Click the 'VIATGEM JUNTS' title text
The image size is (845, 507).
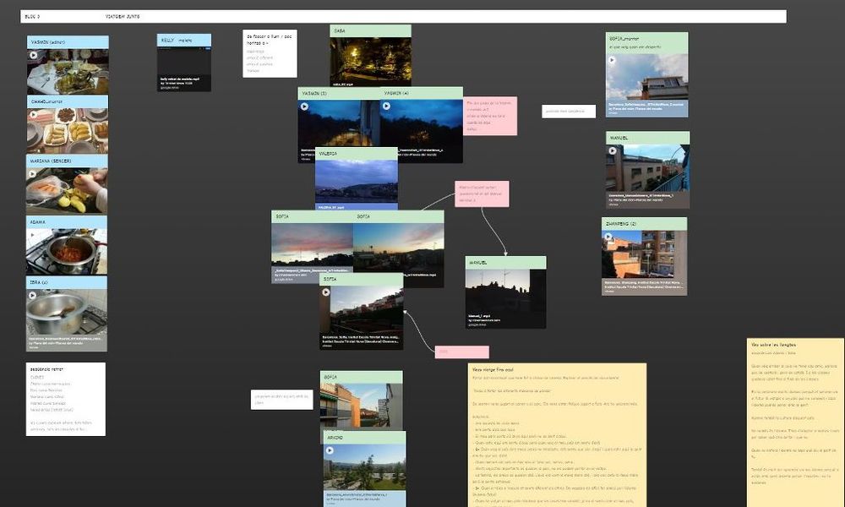(123, 17)
